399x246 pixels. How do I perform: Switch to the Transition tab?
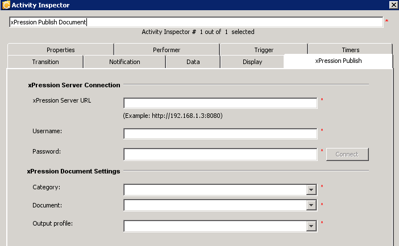click(x=45, y=62)
